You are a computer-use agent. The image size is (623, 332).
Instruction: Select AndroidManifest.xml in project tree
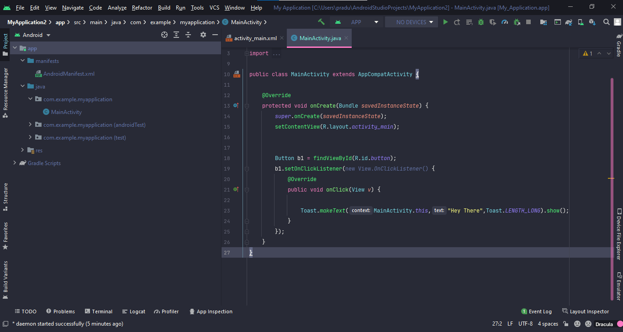[69, 73]
